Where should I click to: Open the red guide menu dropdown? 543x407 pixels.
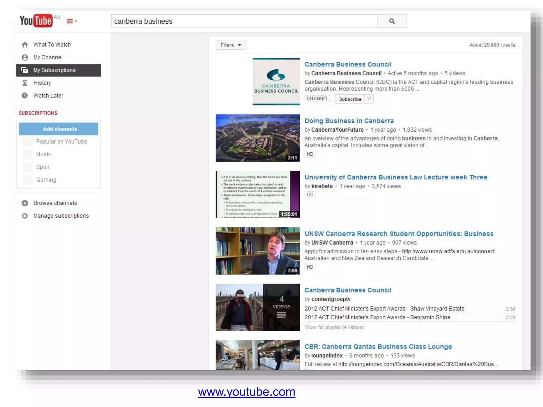coord(71,21)
